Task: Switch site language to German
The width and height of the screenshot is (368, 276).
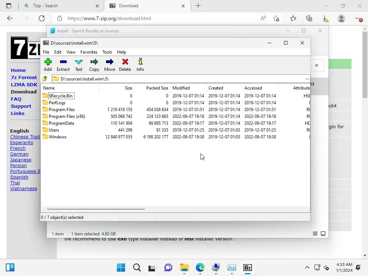Action: (x=19, y=154)
